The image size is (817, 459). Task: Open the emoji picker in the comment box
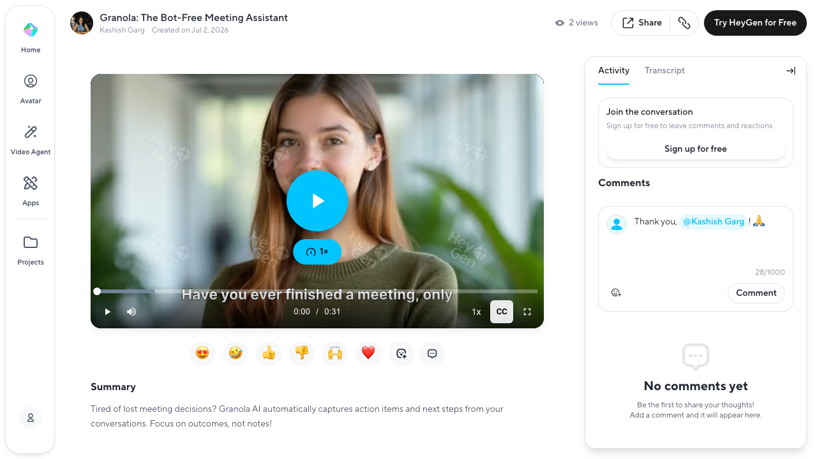[616, 293]
